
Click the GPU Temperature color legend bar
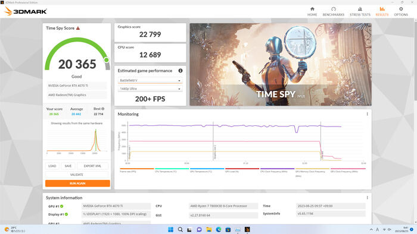point(207,169)
